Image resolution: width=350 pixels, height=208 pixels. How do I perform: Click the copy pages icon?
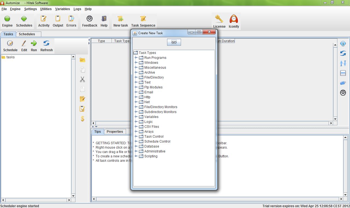82,70
